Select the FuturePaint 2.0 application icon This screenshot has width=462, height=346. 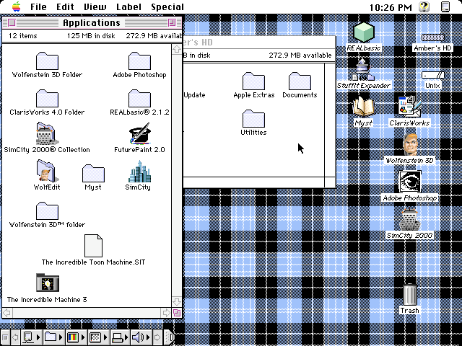click(139, 134)
